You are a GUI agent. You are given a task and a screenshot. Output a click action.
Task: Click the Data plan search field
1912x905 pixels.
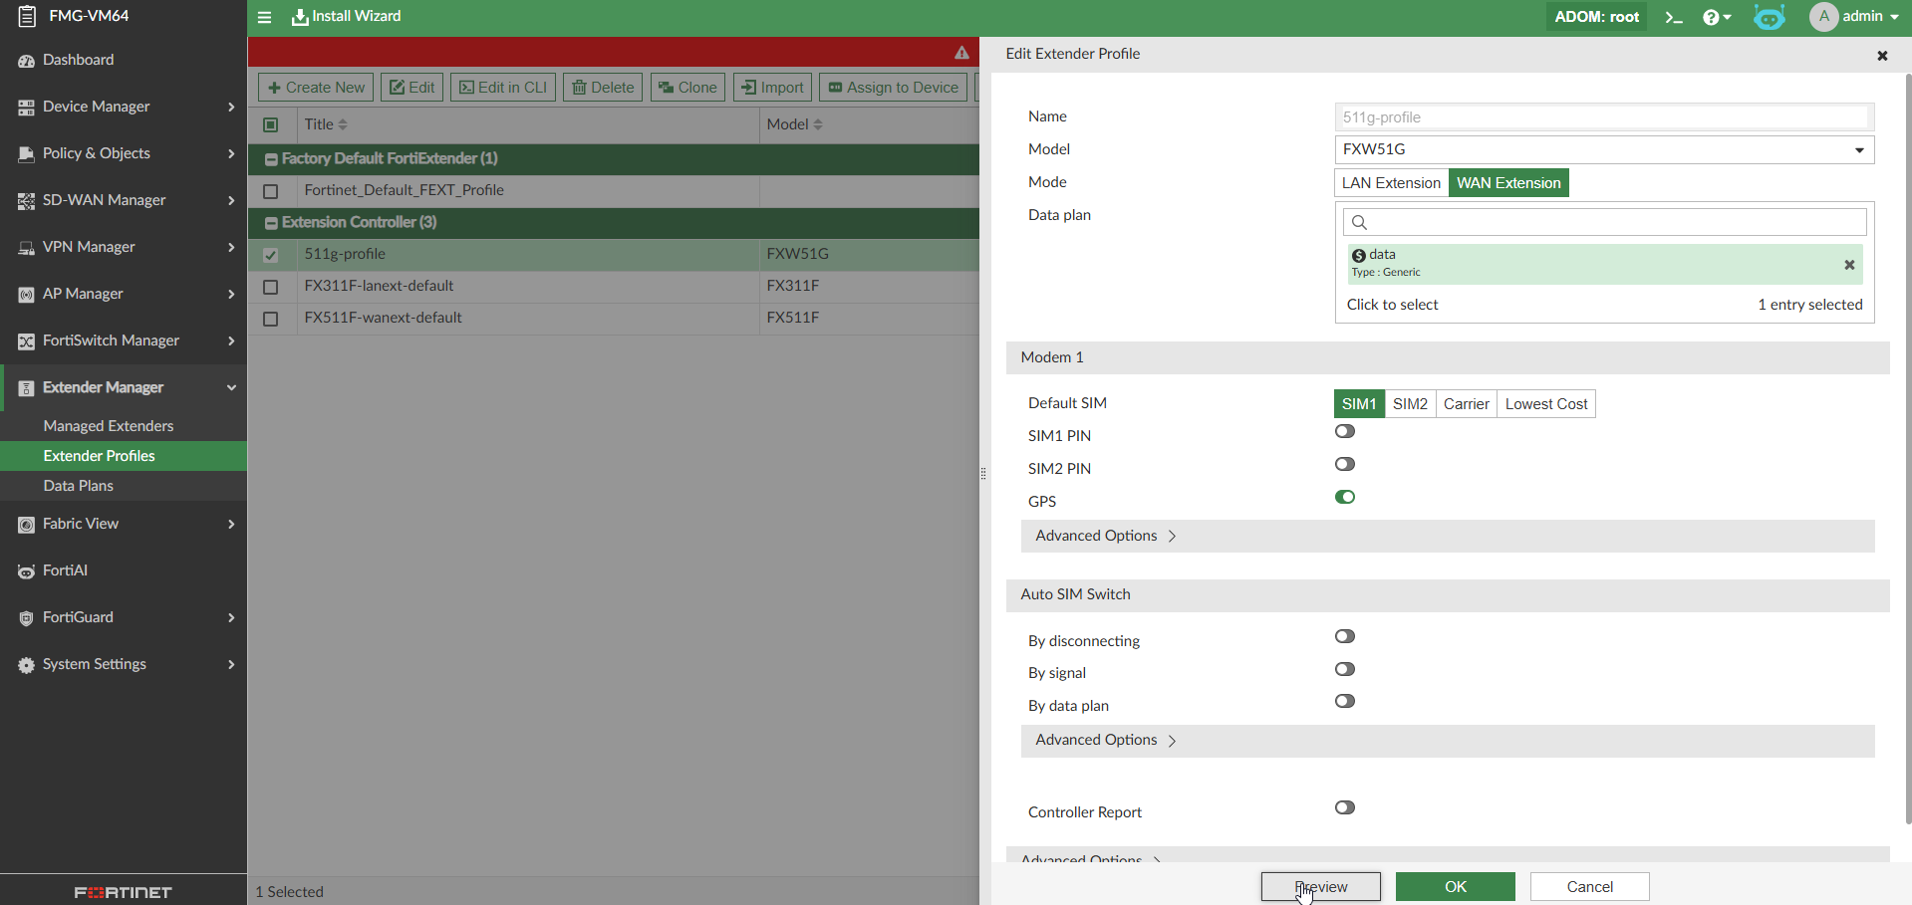(x=1604, y=222)
